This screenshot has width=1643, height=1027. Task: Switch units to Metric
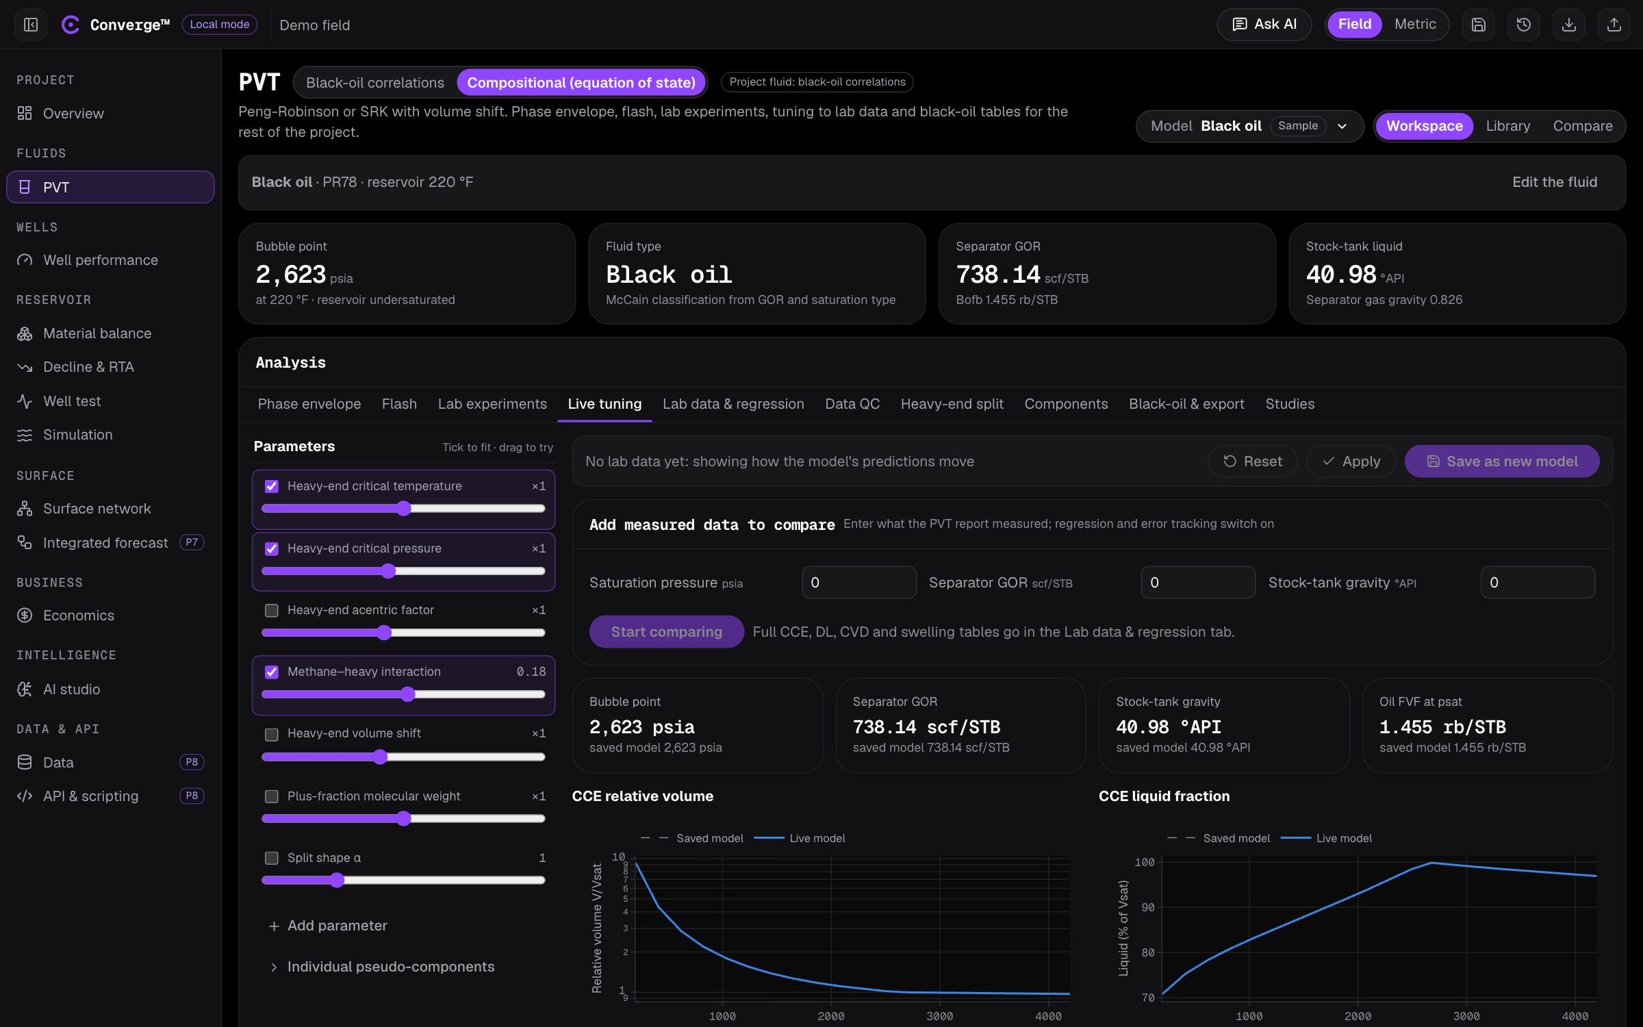pos(1415,25)
